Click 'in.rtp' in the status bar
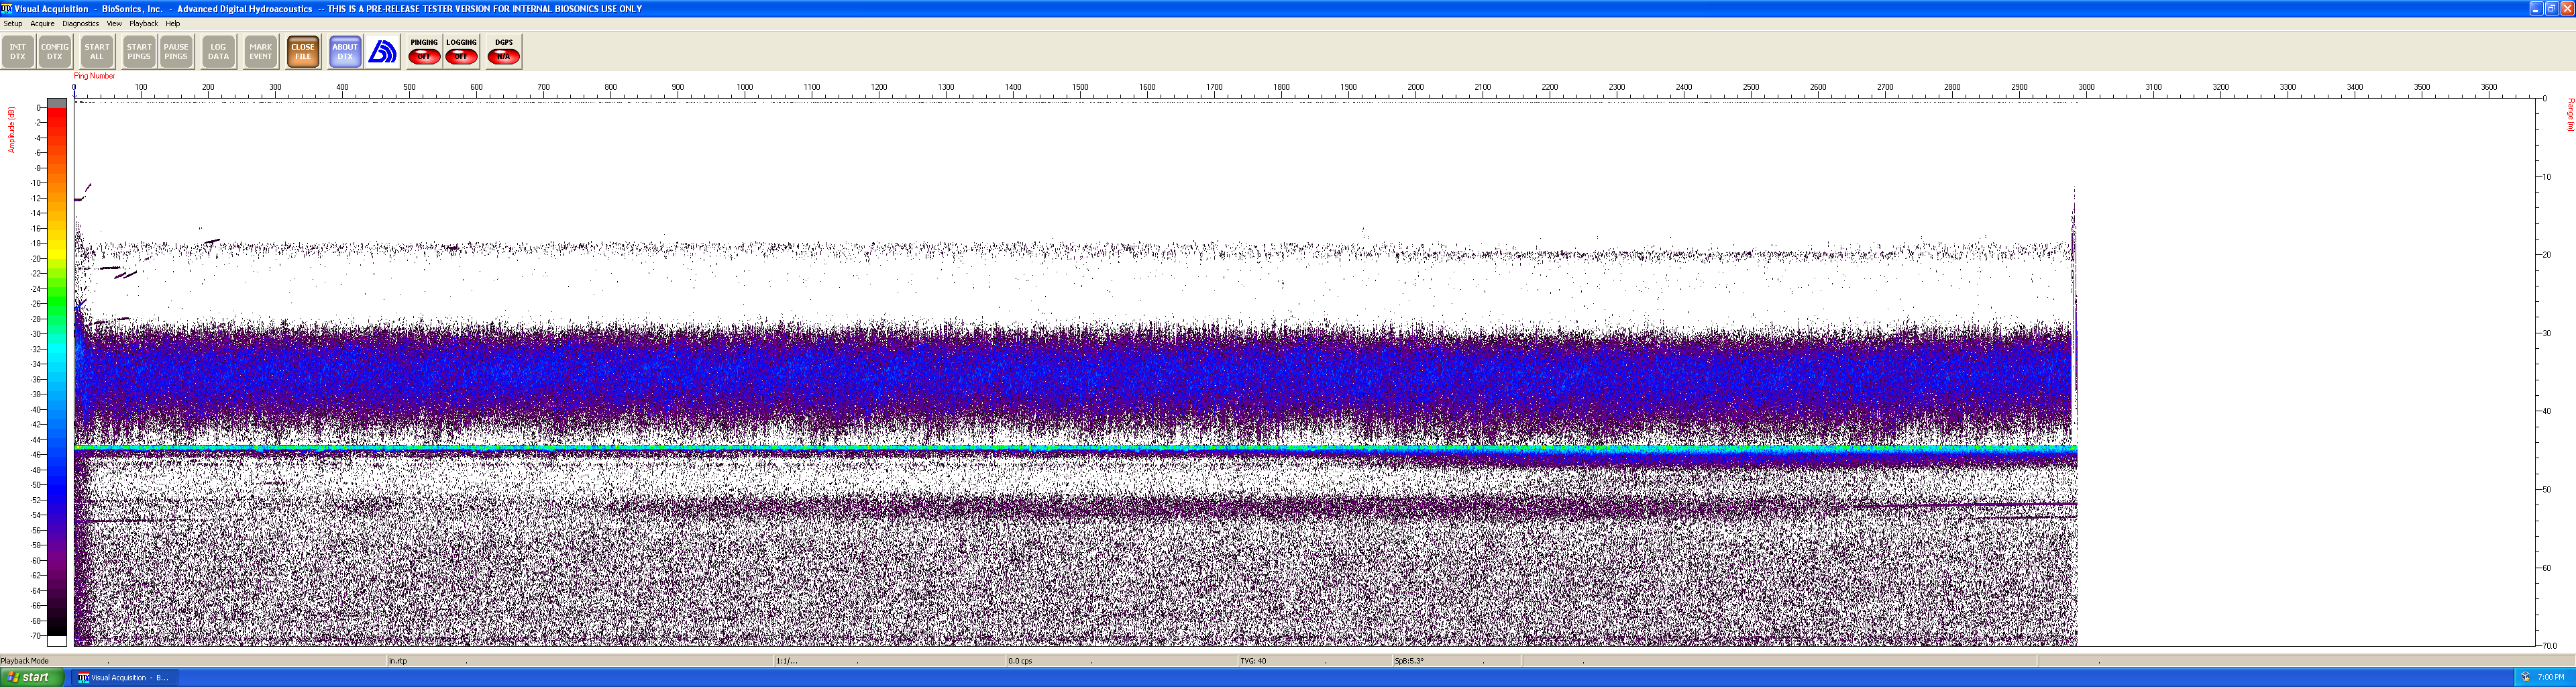 [398, 661]
